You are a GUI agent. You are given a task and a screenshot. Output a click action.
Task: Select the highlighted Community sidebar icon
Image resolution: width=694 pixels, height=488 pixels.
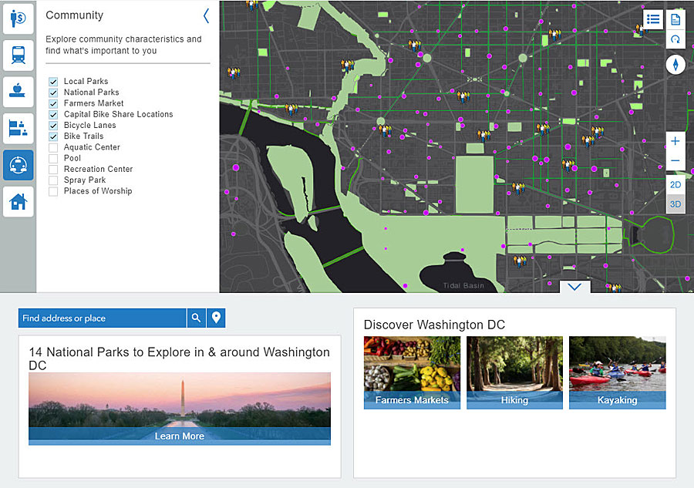coord(19,165)
